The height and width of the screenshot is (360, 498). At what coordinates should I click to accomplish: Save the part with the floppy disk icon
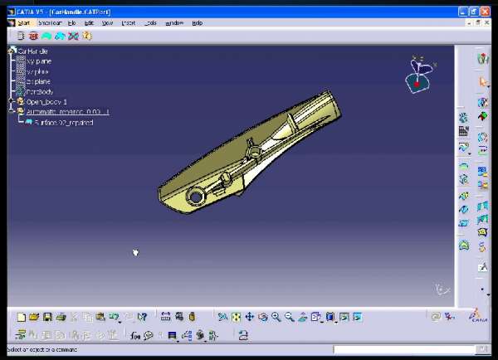tap(47, 317)
